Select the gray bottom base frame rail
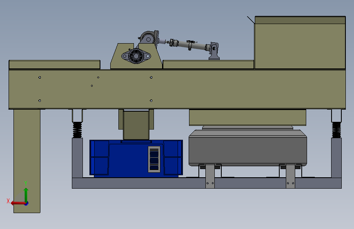This screenshot has height=229, width=354. (x=207, y=183)
